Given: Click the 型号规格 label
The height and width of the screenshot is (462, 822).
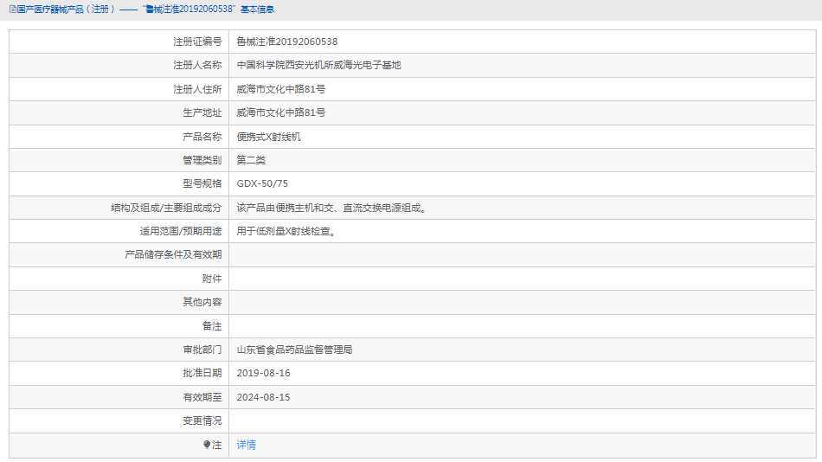Looking at the screenshot, I should (202, 183).
